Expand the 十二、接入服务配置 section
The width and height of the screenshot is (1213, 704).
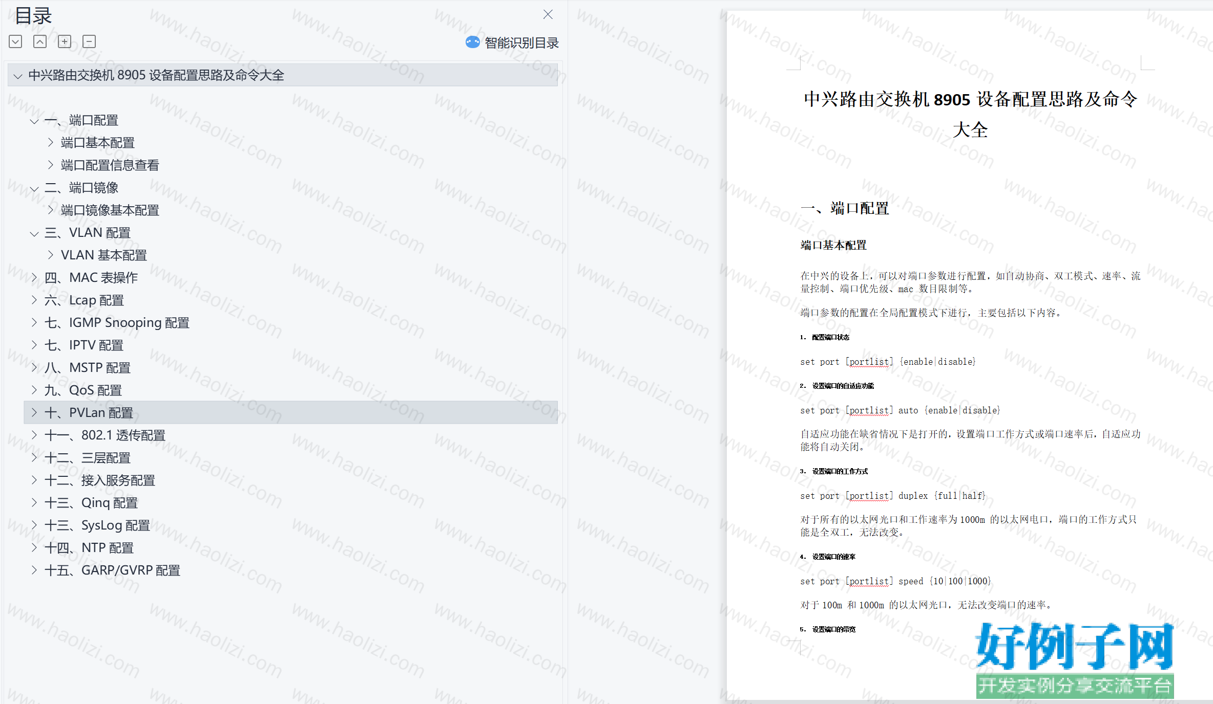tap(34, 480)
